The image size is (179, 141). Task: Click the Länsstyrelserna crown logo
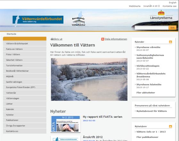pos(161,15)
